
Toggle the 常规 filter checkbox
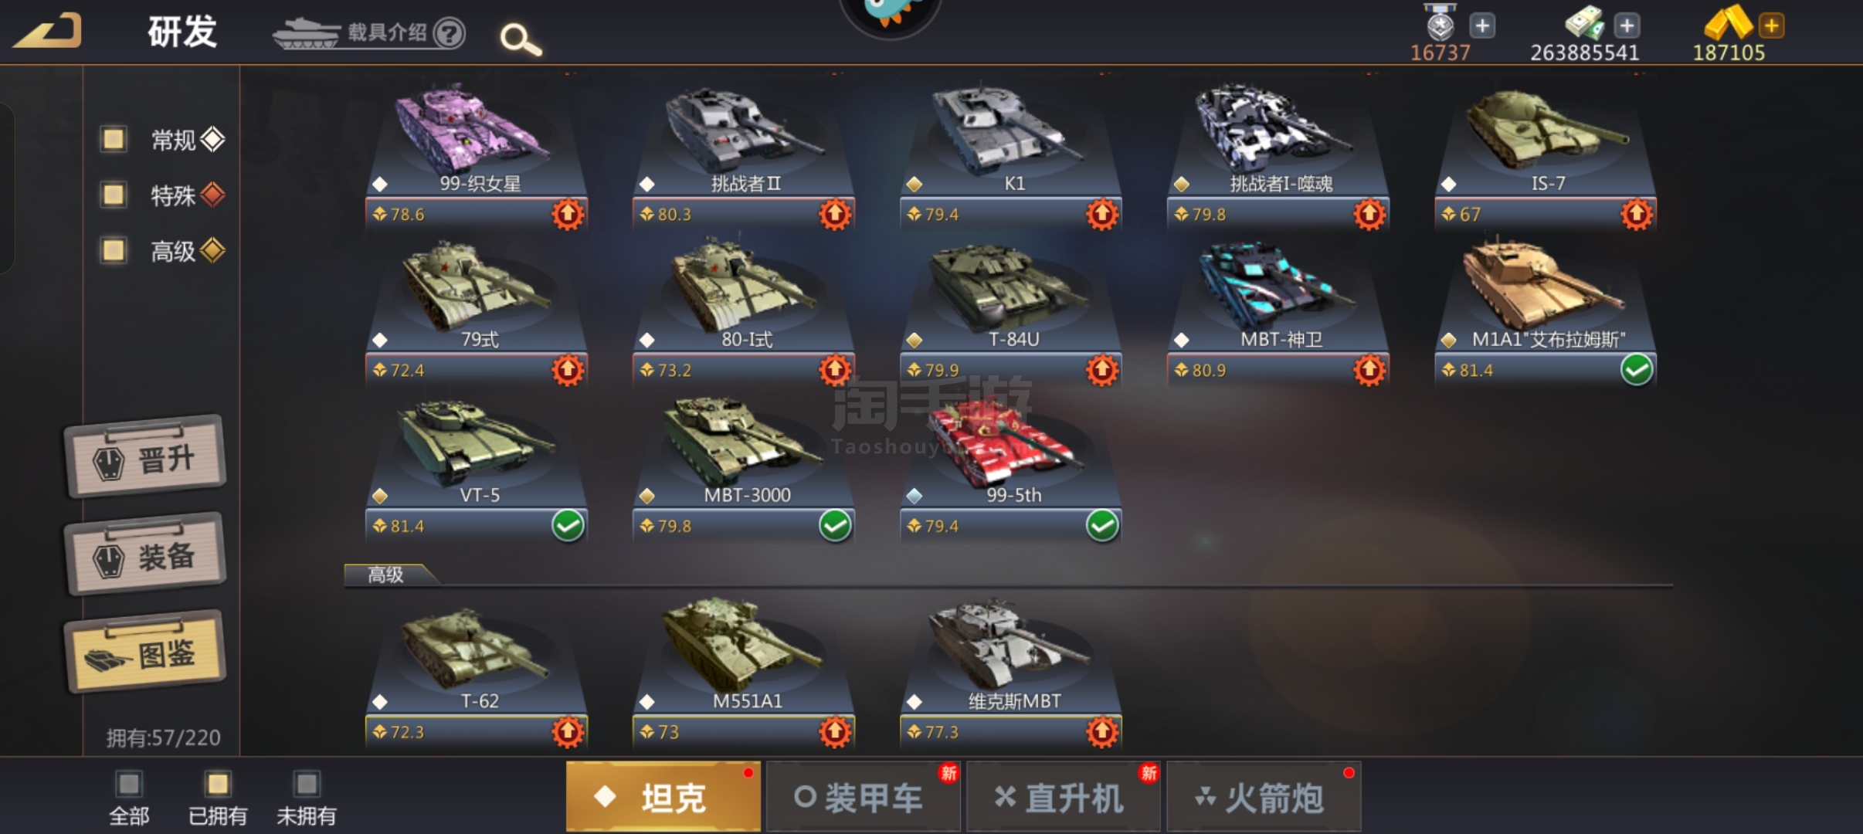(x=114, y=139)
